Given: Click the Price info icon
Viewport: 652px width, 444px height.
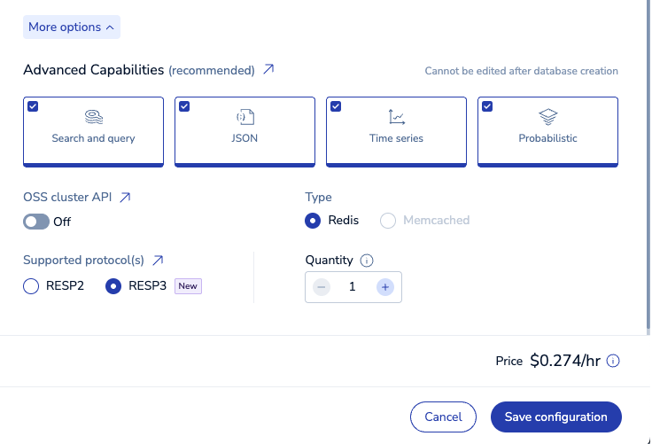Looking at the screenshot, I should [612, 361].
